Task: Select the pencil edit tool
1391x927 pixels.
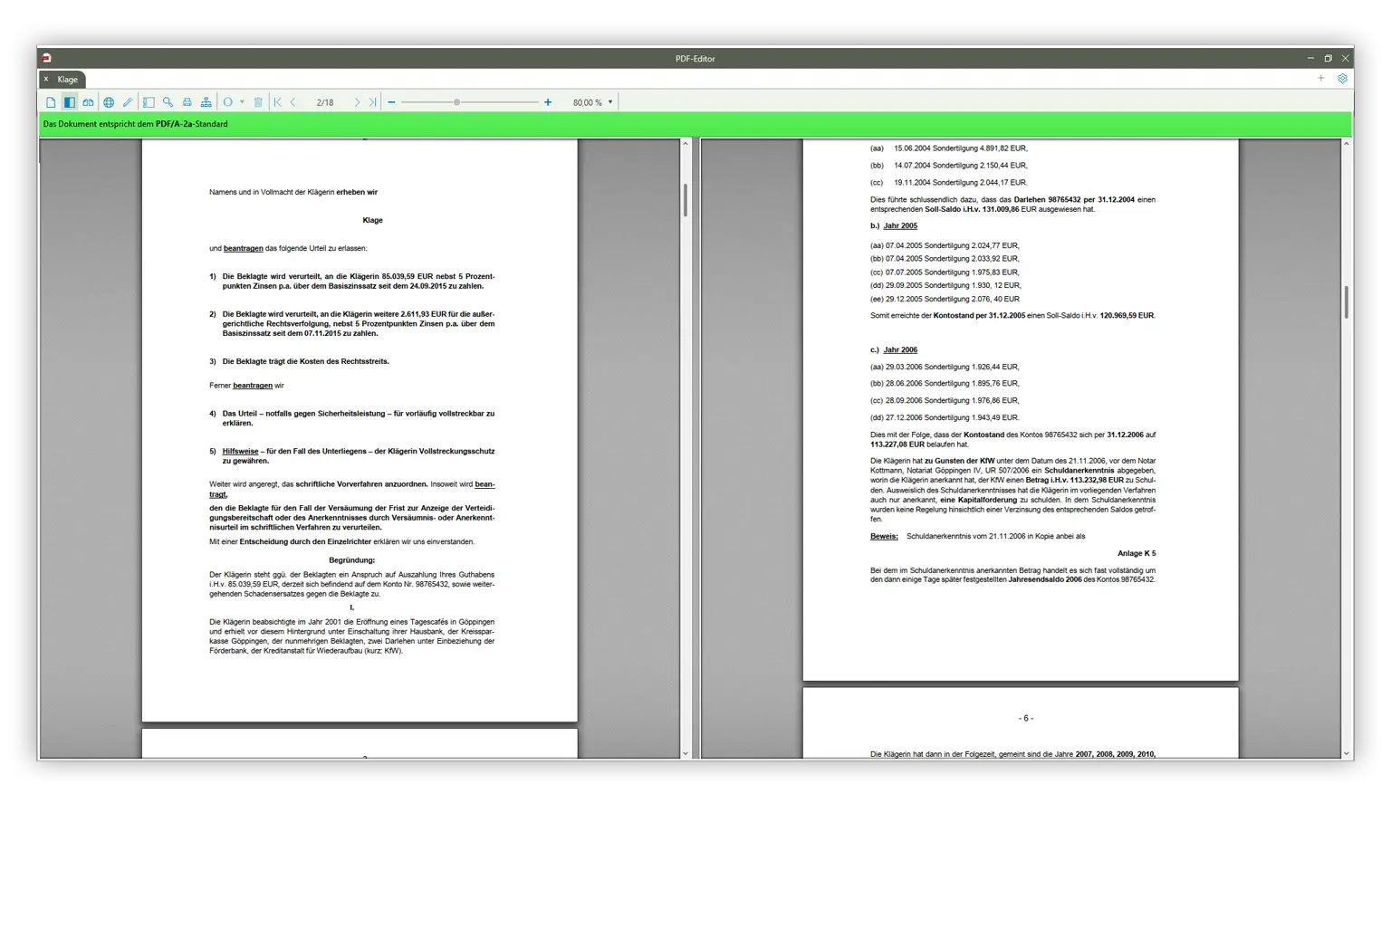Action: pyautogui.click(x=128, y=102)
